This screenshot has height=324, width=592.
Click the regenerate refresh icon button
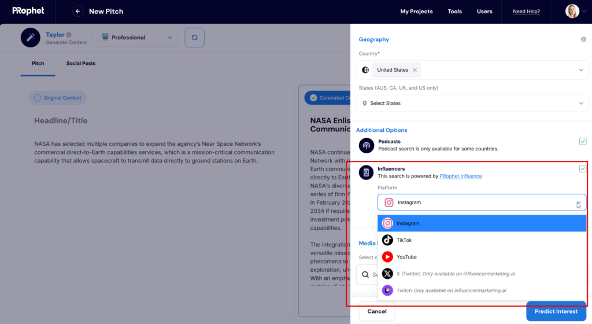[194, 38]
